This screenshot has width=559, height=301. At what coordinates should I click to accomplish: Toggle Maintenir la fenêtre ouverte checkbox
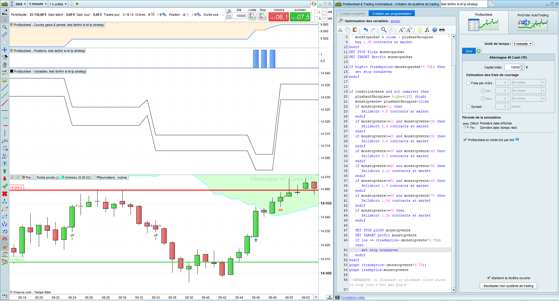tap(489, 278)
